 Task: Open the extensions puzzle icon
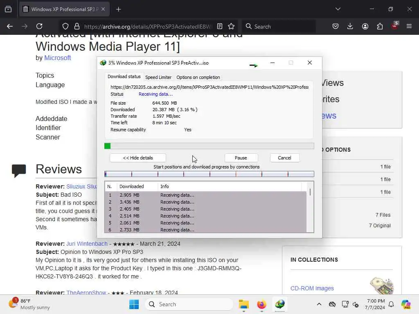click(x=380, y=26)
